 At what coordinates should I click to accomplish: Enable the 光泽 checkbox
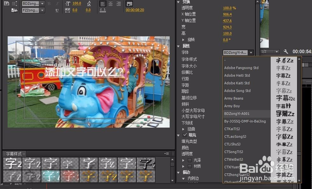(x=190, y=160)
